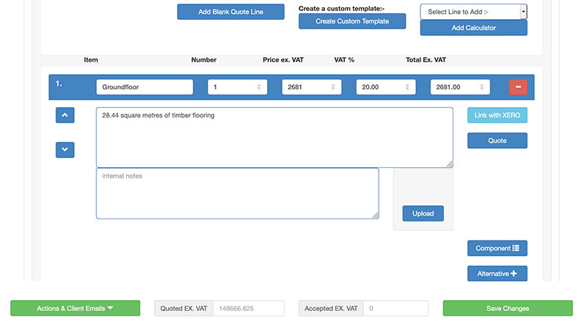The image size is (587, 330).
Task: Add an Alternative with plus button
Action: pyautogui.click(x=497, y=274)
